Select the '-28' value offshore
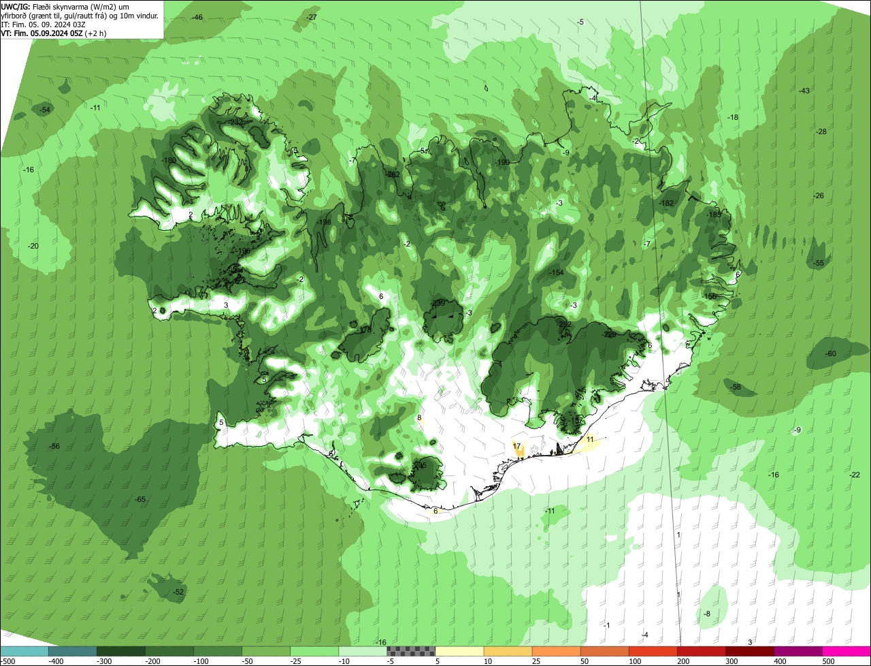This screenshot has width=871, height=666. pyautogui.click(x=821, y=131)
